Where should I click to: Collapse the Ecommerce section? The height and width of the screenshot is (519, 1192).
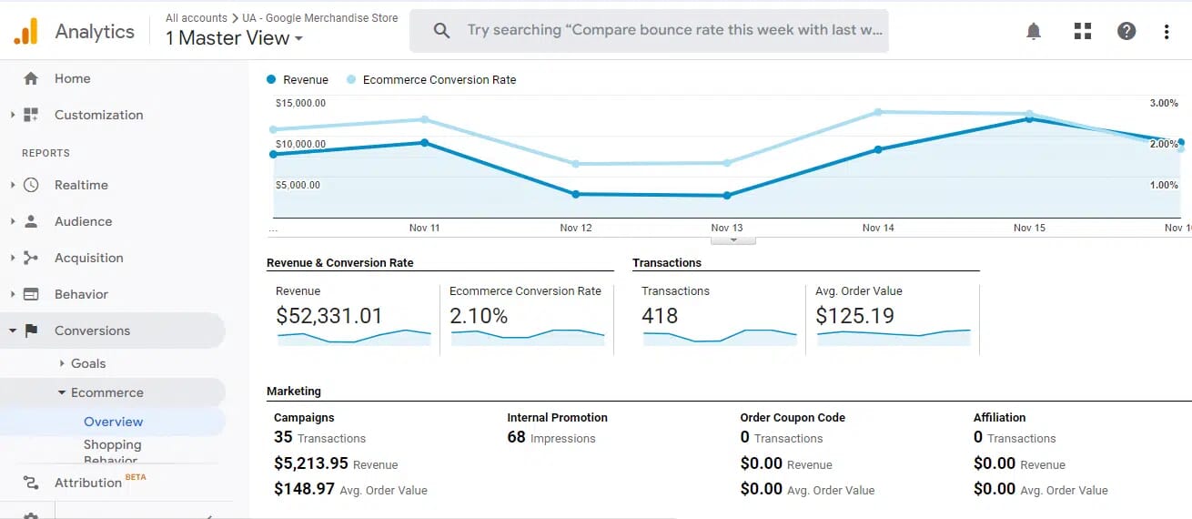(x=62, y=392)
